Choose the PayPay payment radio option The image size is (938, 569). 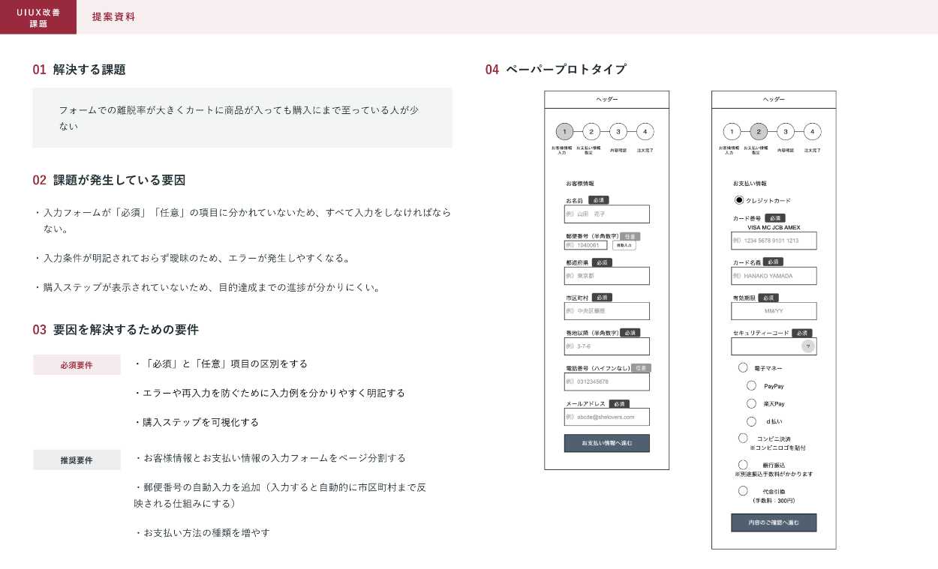[751, 385]
